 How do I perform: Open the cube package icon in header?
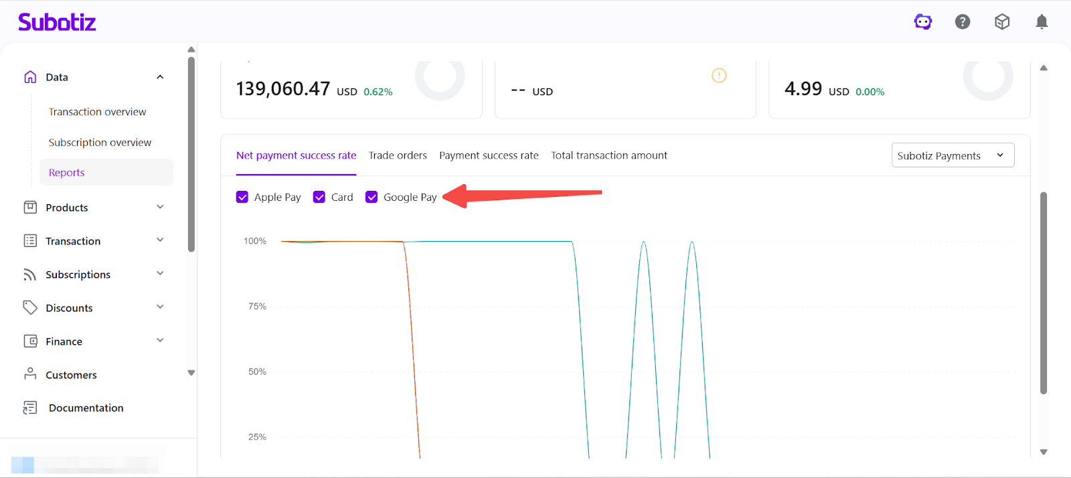(x=1002, y=22)
